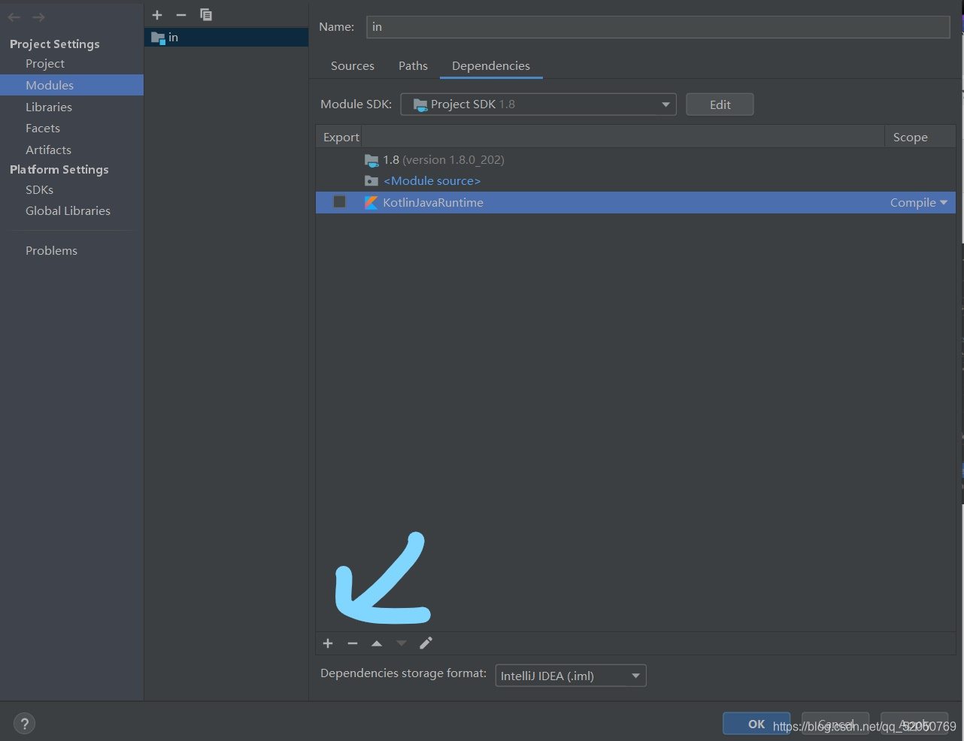The image size is (964, 741).
Task: Open the Problems section
Action: pyautogui.click(x=51, y=251)
